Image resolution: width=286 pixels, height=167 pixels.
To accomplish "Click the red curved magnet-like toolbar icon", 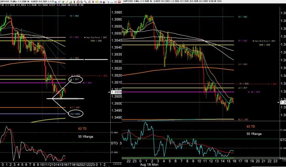I will coord(104,2).
